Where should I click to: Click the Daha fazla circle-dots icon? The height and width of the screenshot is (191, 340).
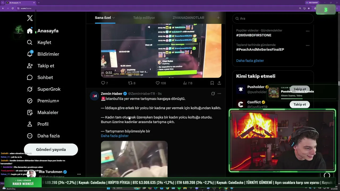(30, 136)
